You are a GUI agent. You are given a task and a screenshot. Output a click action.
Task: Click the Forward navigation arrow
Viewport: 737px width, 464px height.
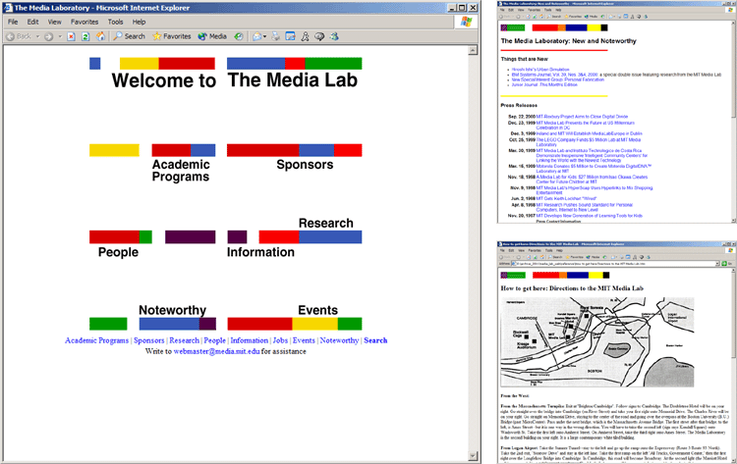49,36
